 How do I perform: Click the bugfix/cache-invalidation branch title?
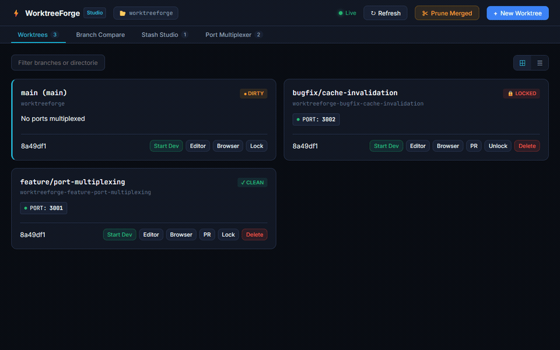tap(345, 93)
